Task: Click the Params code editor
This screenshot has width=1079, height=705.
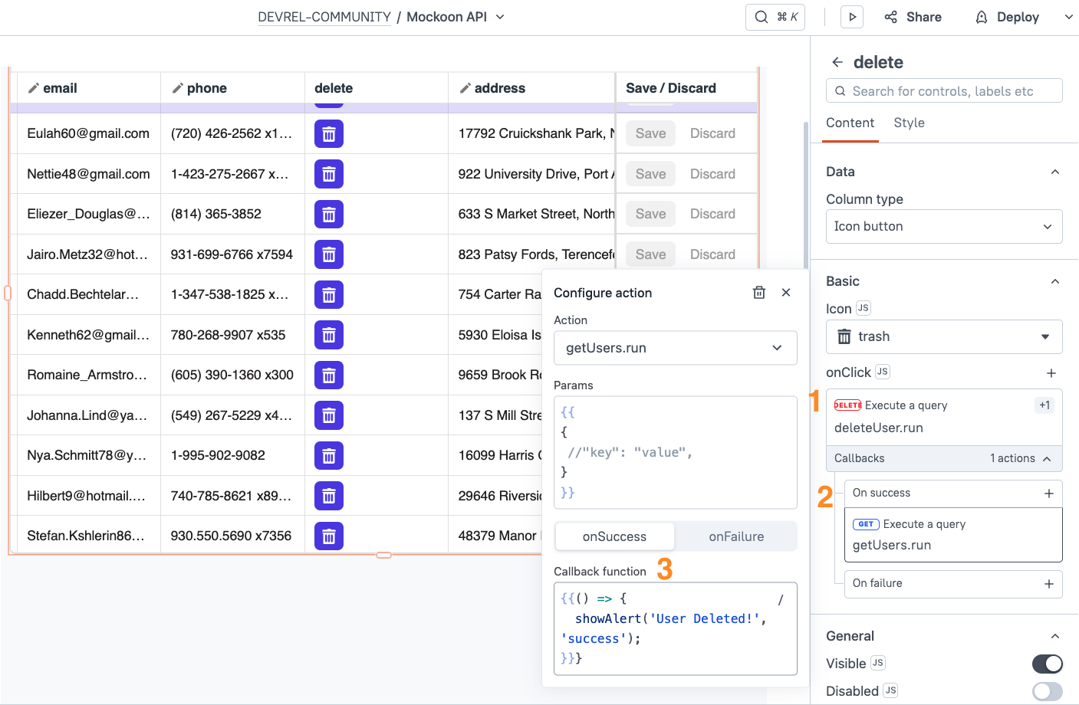Action: [676, 452]
